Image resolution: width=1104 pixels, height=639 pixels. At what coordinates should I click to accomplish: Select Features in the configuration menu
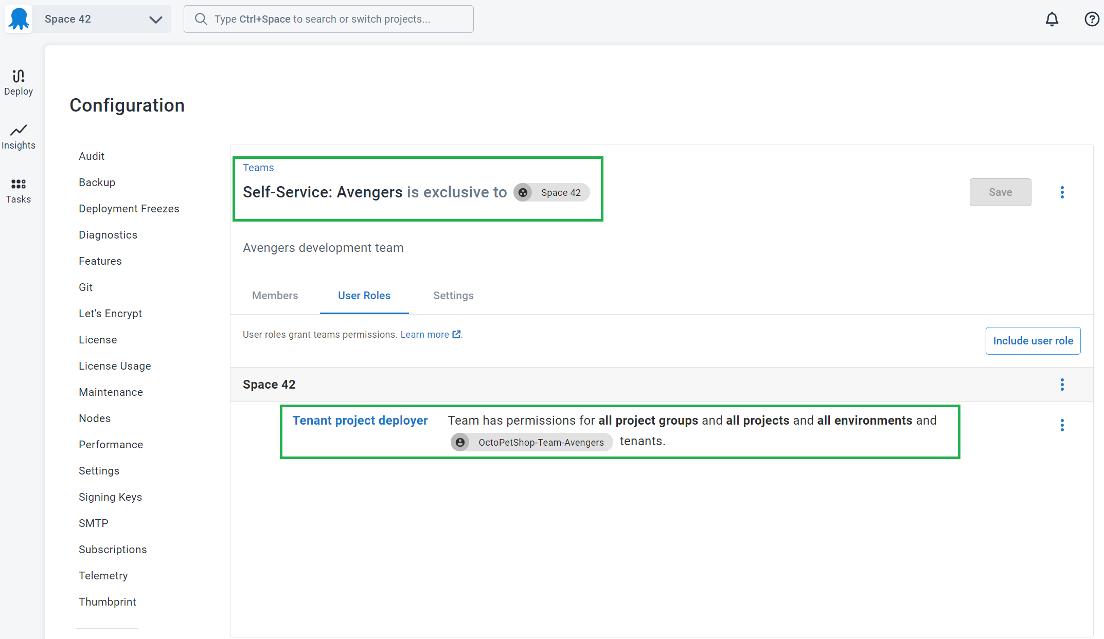tap(100, 261)
